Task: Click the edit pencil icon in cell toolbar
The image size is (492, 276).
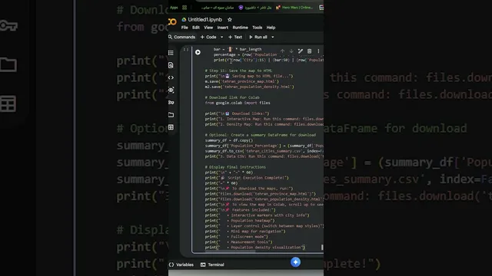Action: point(301,51)
